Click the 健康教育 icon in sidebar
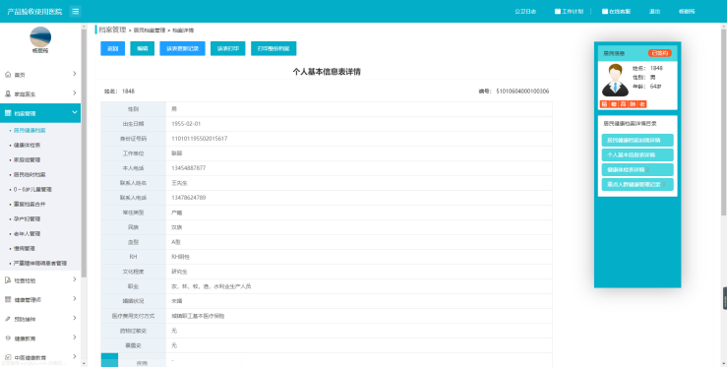Image resolution: width=728 pixels, height=368 pixels. (x=8, y=338)
